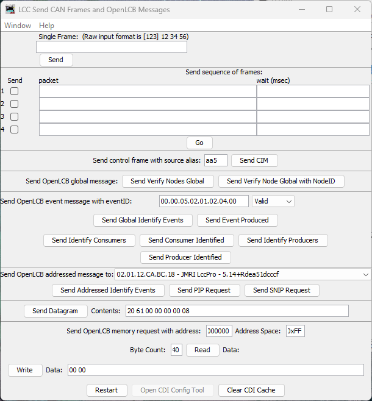The image size is (372, 401).
Task: Click the source alias field containing aa5
Action: pos(216,160)
